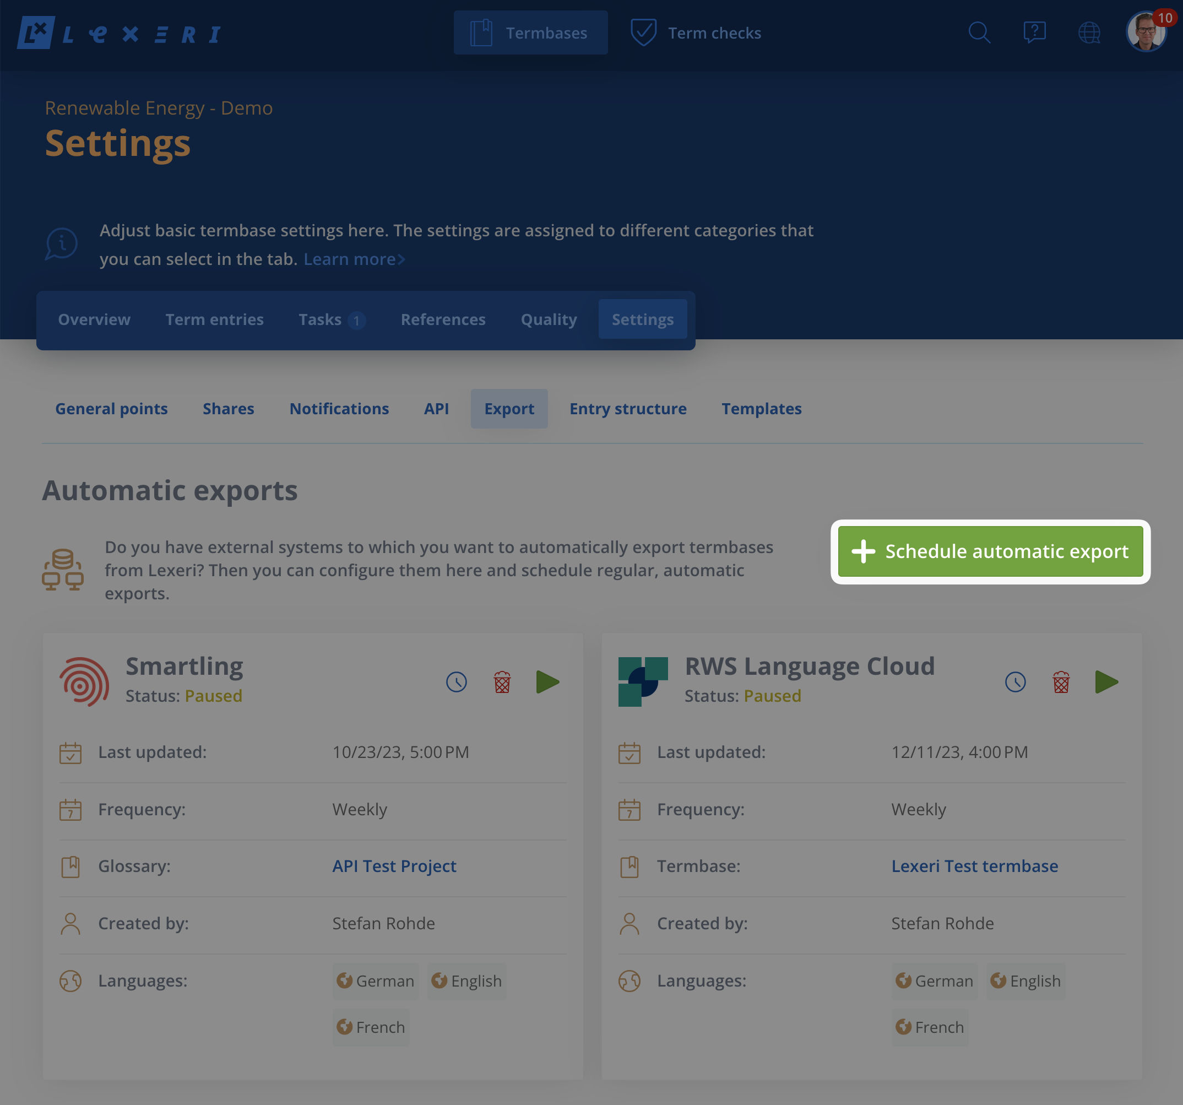
Task: Open the API Test Project glossary link
Action: (394, 866)
